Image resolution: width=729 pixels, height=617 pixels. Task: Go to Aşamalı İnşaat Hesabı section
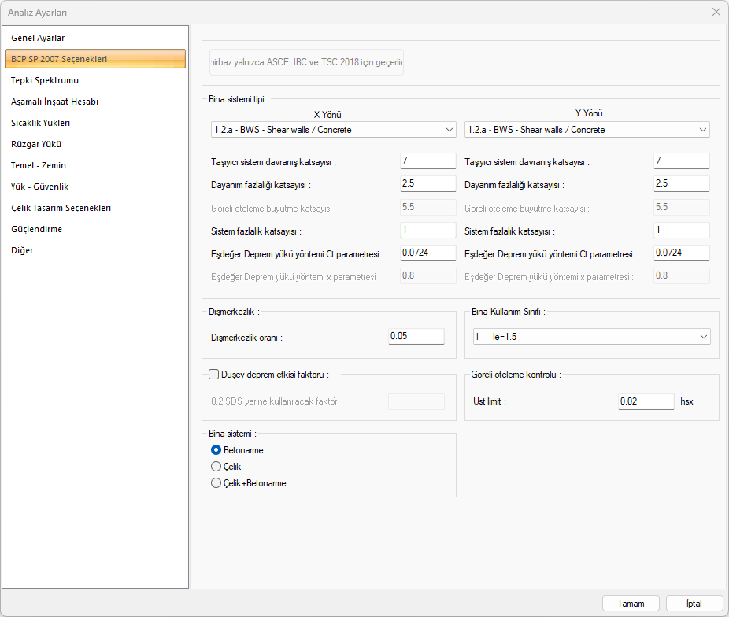click(54, 102)
